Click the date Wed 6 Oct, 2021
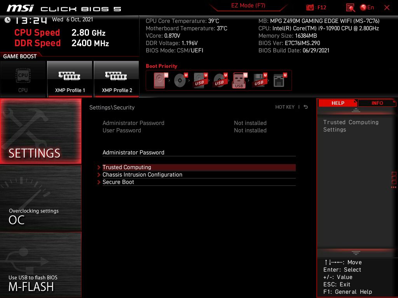 73,19
